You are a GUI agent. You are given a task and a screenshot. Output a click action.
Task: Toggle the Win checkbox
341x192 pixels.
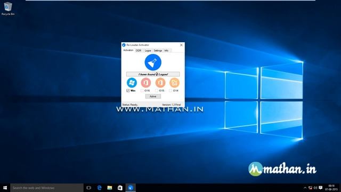pyautogui.click(x=128, y=91)
